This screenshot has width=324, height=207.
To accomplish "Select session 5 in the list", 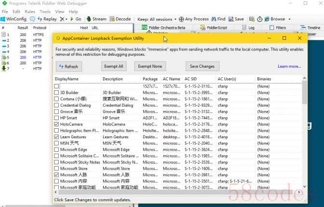I will point(26,57).
